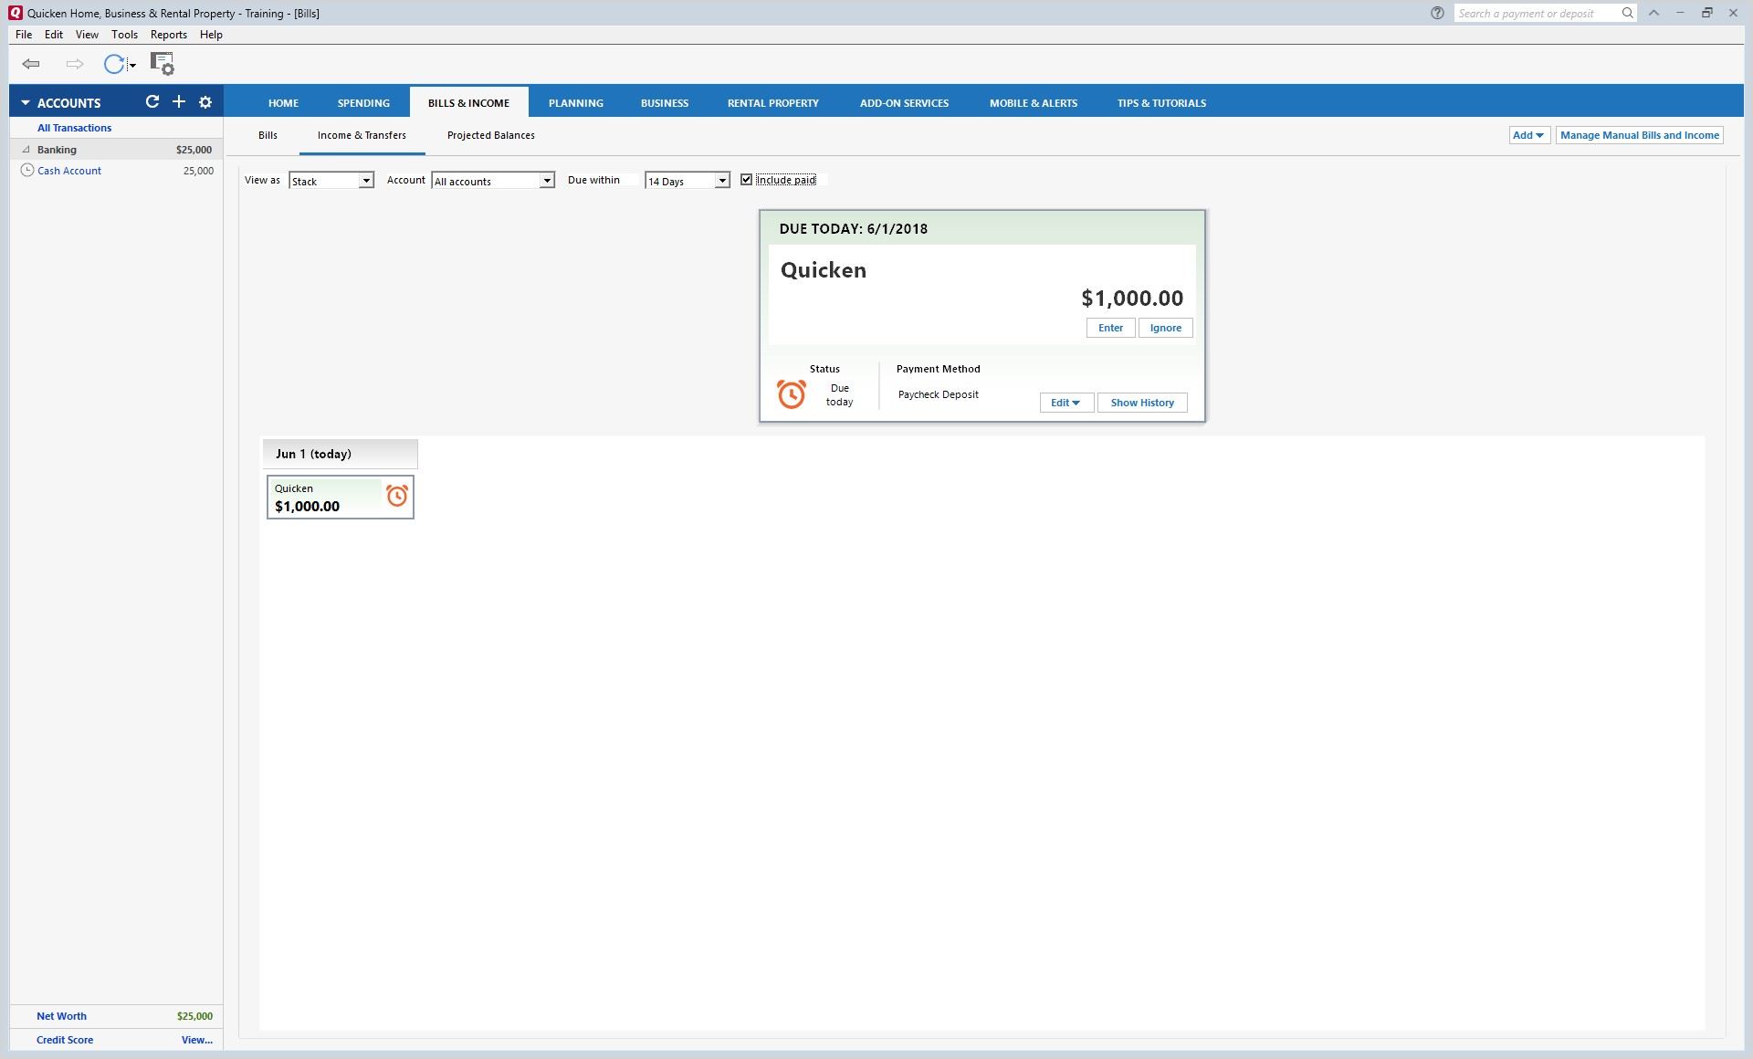
Task: Switch to the Projected Balances tab
Action: pos(490,135)
